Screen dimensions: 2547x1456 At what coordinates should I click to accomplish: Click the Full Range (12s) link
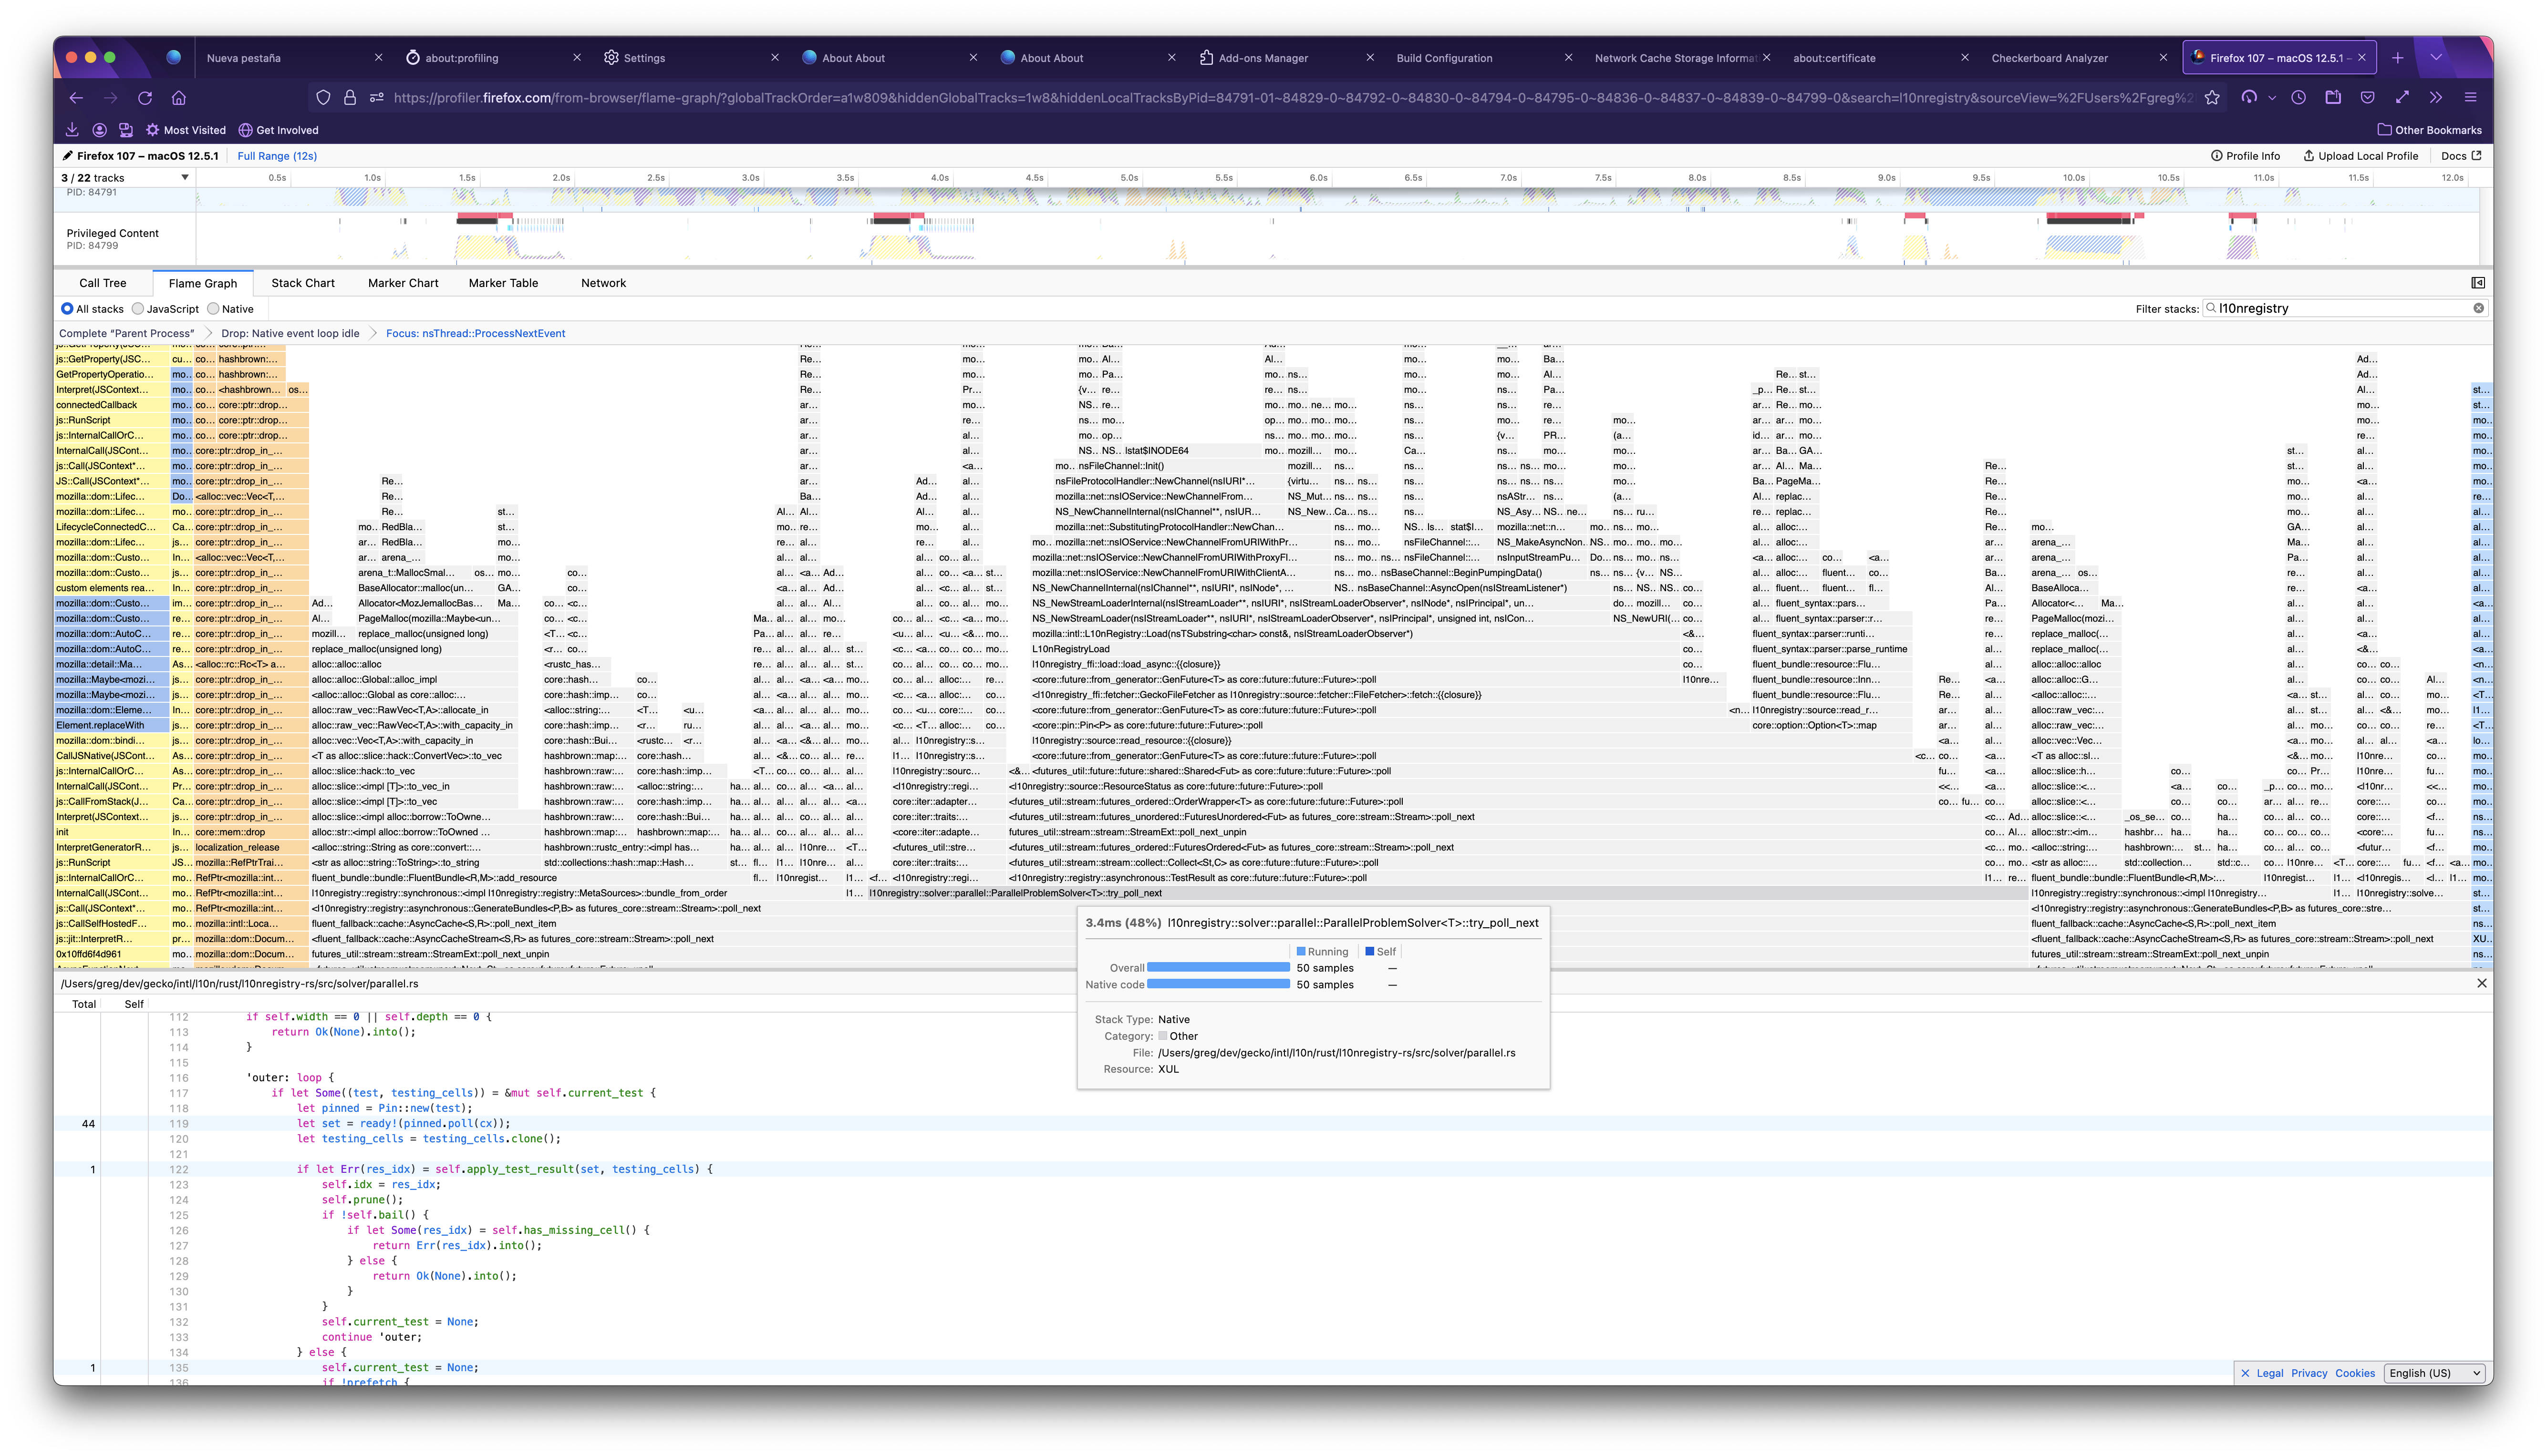(277, 156)
